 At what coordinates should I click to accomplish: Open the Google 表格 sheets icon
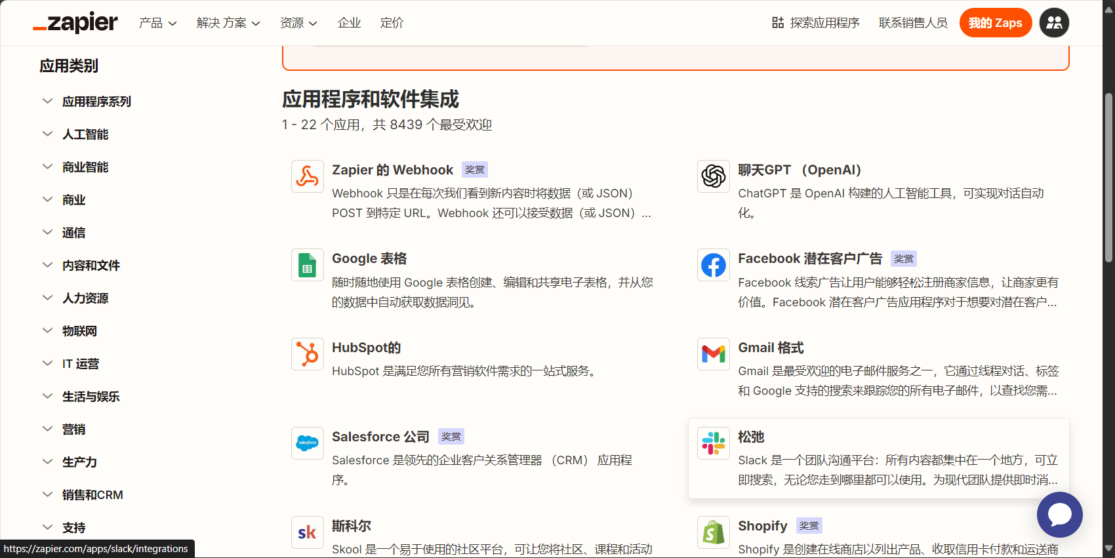point(308,265)
